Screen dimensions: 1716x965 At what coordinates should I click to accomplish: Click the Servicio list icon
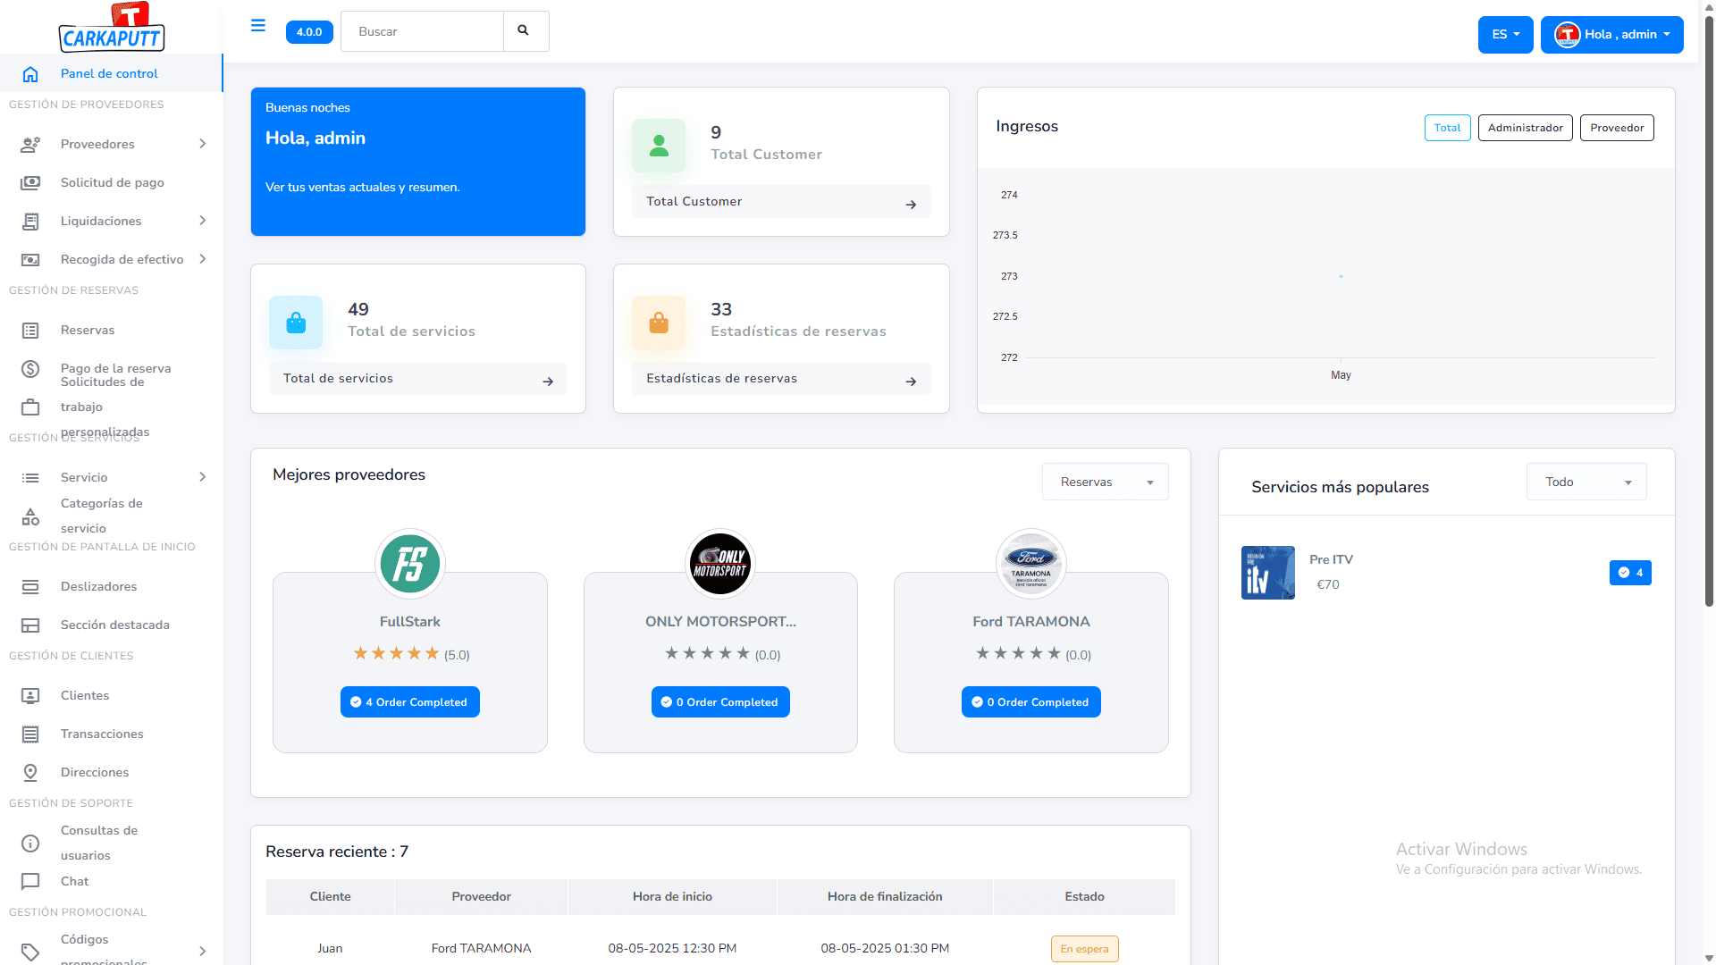pyautogui.click(x=30, y=478)
